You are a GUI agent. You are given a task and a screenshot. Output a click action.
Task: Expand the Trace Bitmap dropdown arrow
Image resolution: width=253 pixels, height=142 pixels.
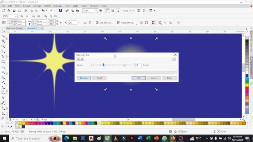click(136, 24)
